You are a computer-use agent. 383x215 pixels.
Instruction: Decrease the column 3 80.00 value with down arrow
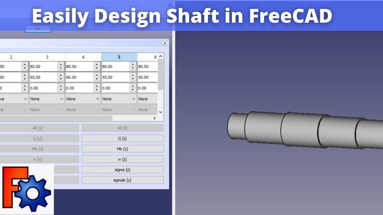[61, 69]
